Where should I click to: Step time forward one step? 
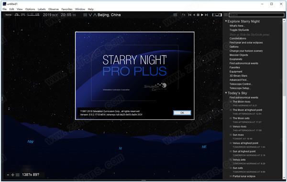(206, 15)
